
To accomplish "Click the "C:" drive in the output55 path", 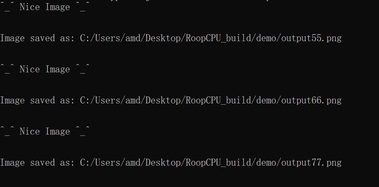I will 85,38.
